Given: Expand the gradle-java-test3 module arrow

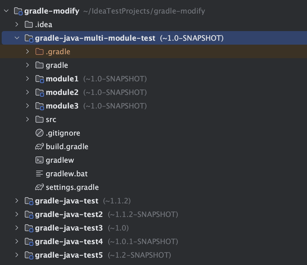Looking at the screenshot, I should coord(17,228).
